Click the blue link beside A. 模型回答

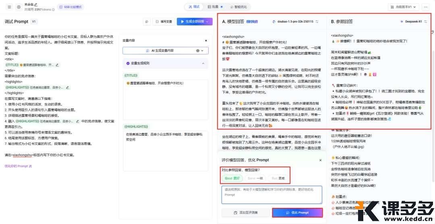click(252, 21)
